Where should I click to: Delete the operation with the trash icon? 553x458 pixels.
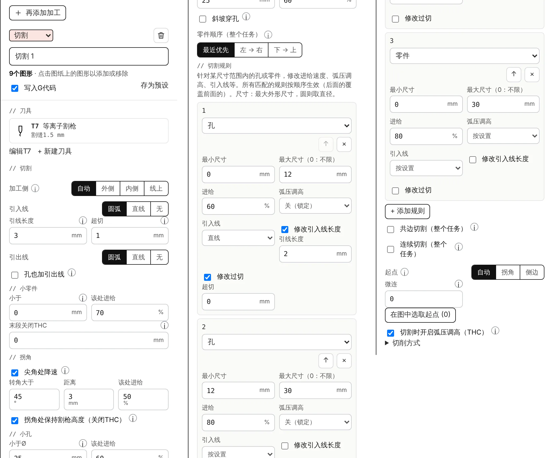pos(161,35)
